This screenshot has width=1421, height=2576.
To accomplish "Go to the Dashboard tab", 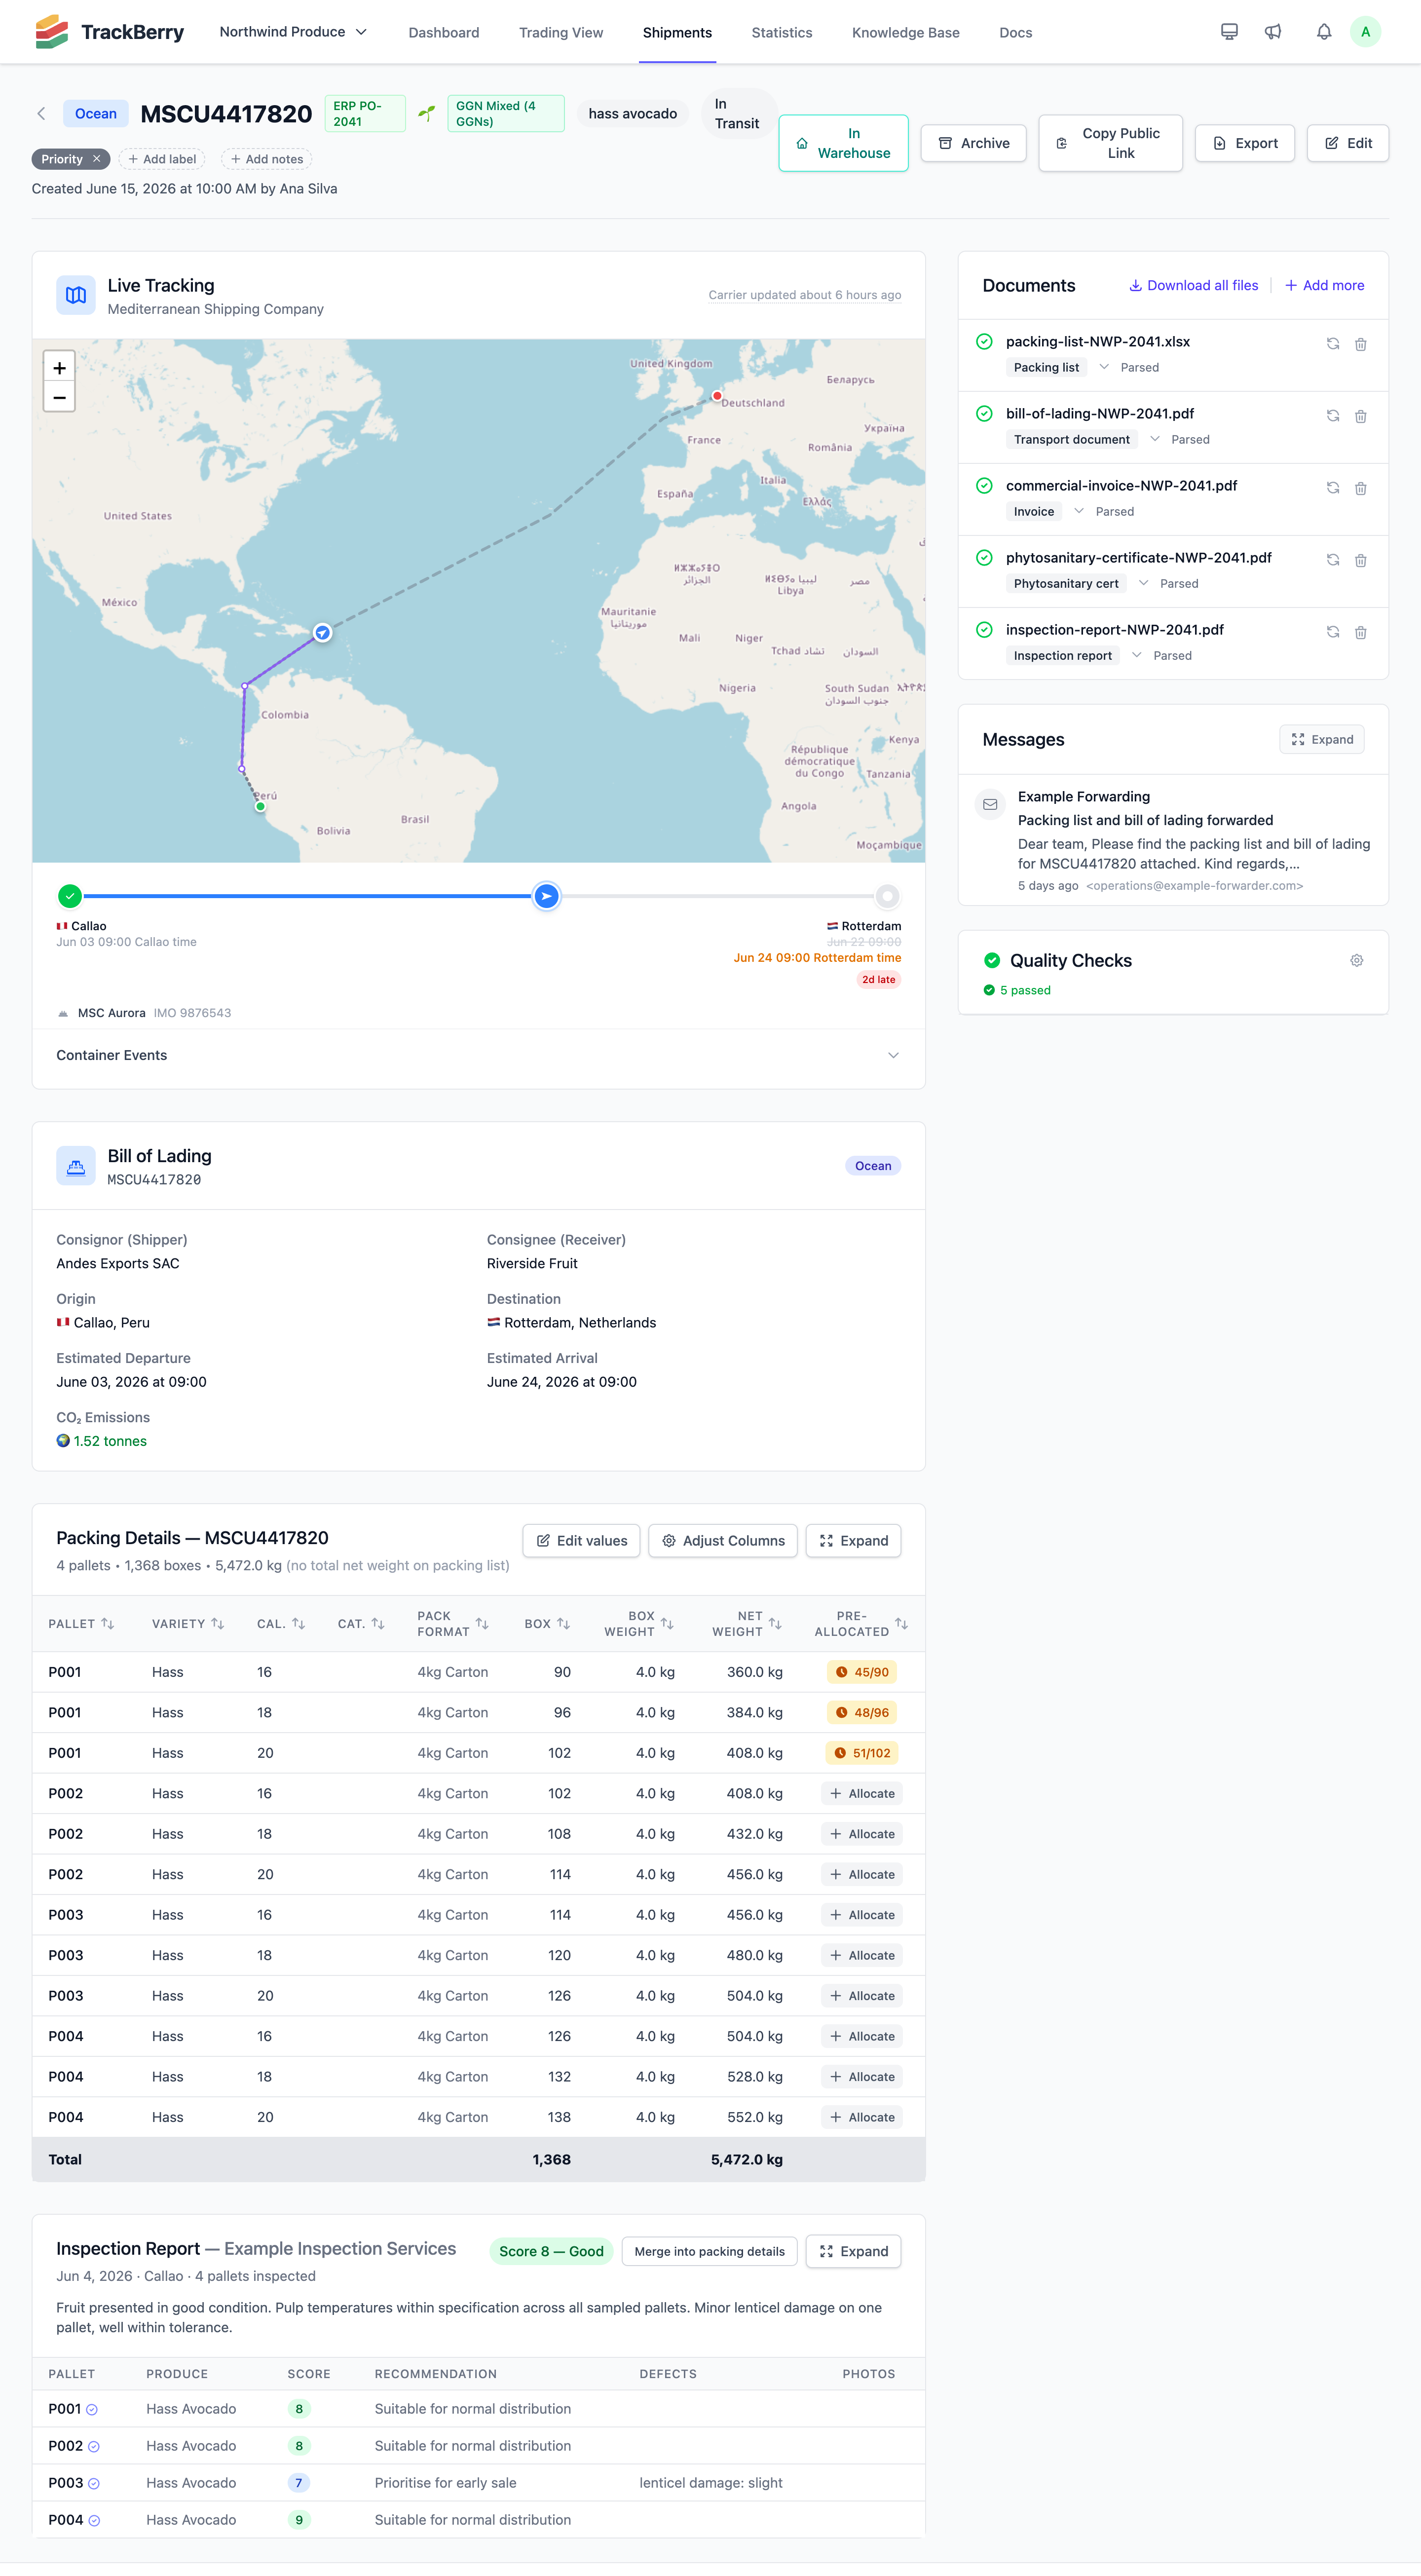I will [x=444, y=32].
